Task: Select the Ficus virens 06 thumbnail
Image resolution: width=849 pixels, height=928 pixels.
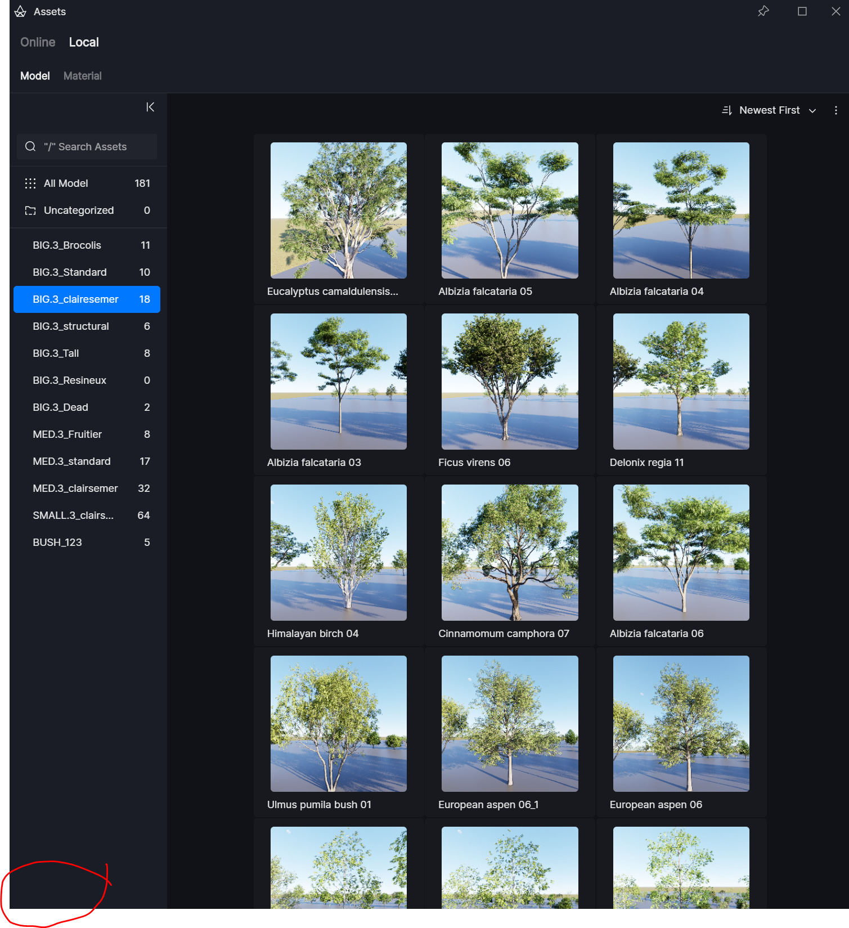Action: (x=509, y=382)
